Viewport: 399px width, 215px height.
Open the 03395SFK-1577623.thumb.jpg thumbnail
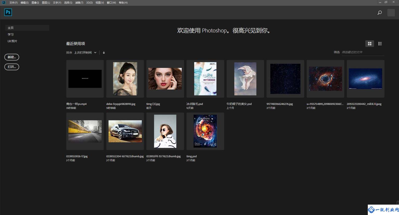click(x=165, y=131)
